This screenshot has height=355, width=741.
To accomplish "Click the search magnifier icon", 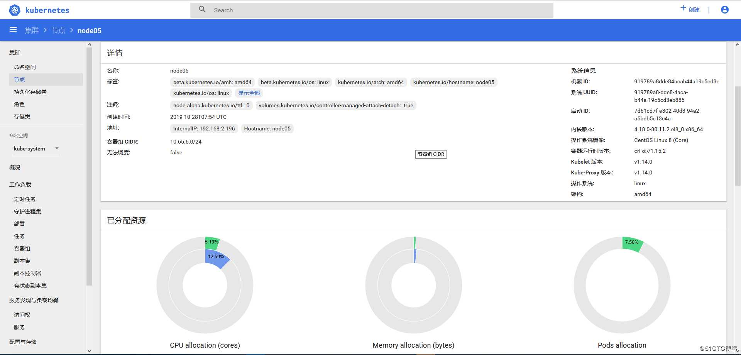I will [x=202, y=9].
